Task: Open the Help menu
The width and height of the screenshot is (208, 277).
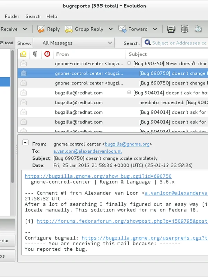Action: coord(52,16)
